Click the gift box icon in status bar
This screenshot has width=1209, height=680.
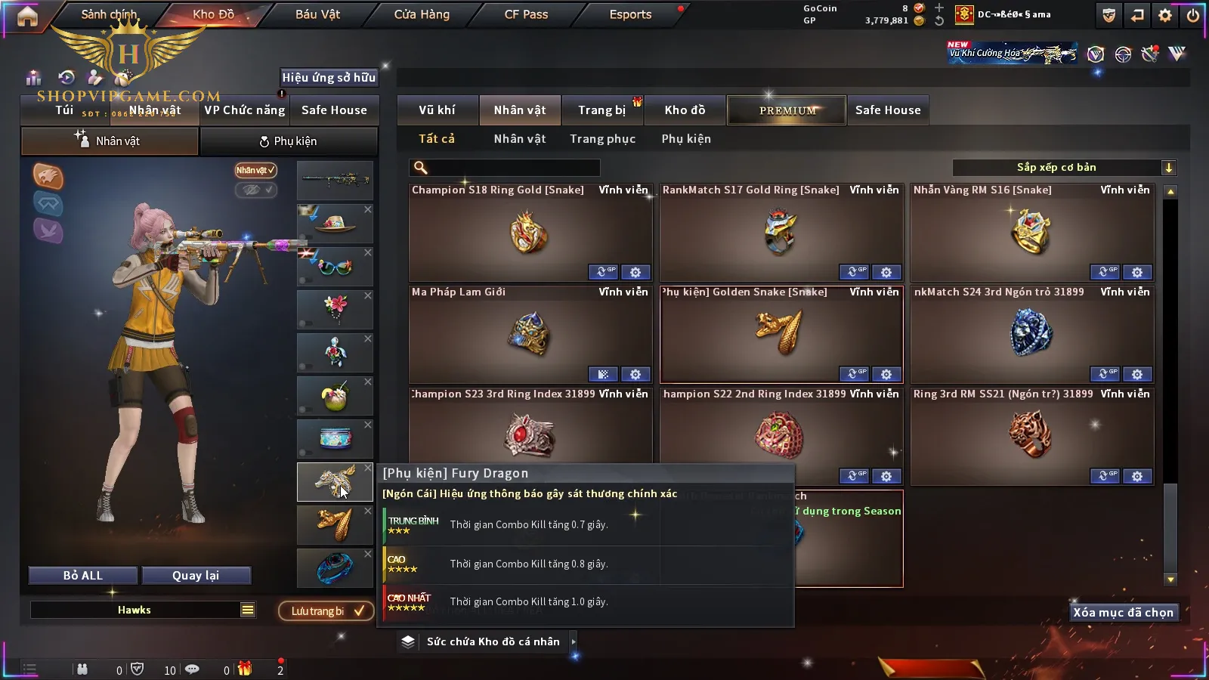[x=245, y=669]
